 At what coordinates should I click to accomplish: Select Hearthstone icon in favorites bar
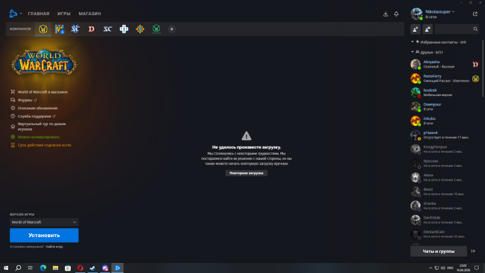point(140,29)
